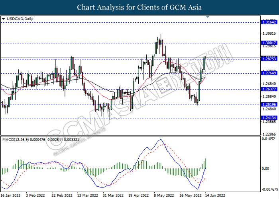The width and height of the screenshot is (279, 199).
Task: Click the 14 Jun 2022 date label
Action: (215, 195)
